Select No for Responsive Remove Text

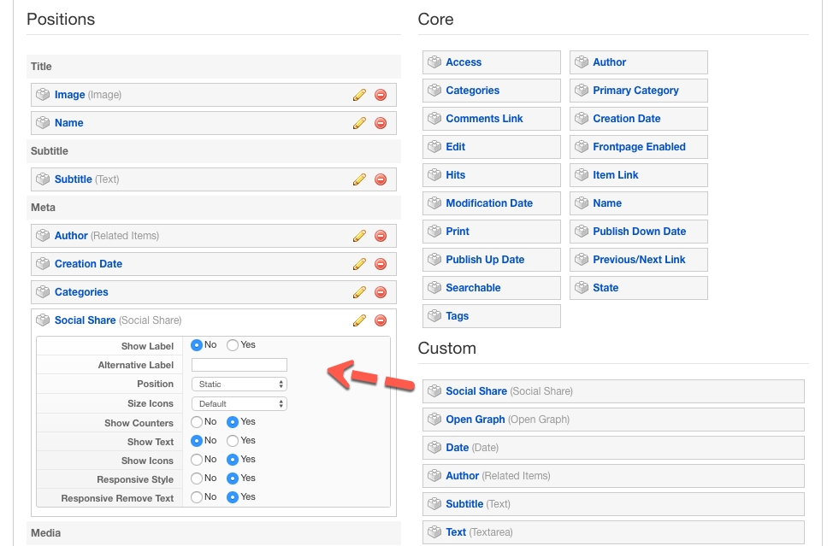pos(197,497)
